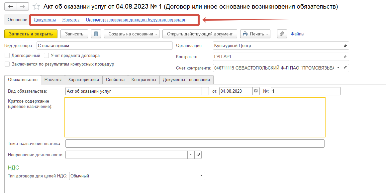Image resolution: width=386 pixels, height=193 pixels.
Task: Click the НДС section heading
Action: tap(14, 168)
